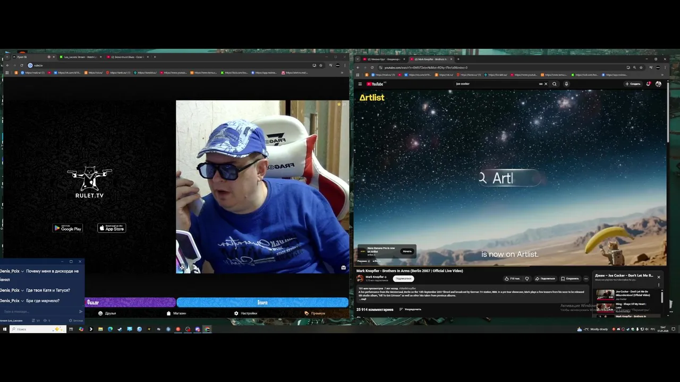Reload the YouTube page

pos(372,67)
